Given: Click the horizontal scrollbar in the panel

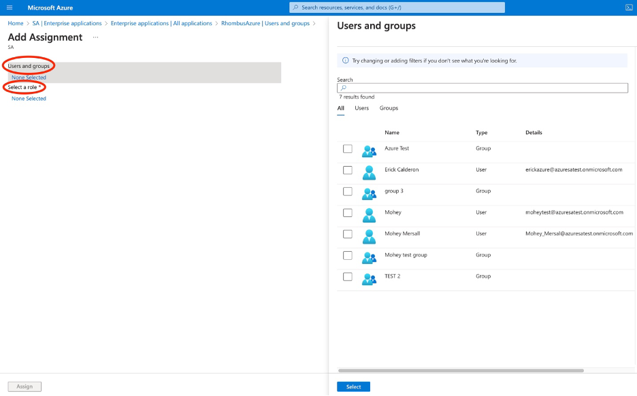Looking at the screenshot, I should click(461, 370).
